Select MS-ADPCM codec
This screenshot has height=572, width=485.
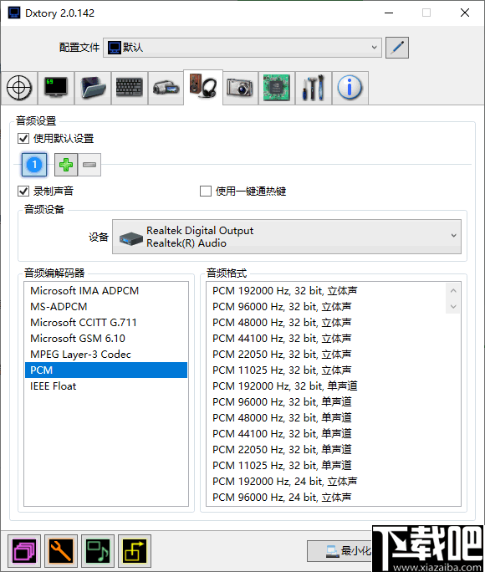(106, 306)
